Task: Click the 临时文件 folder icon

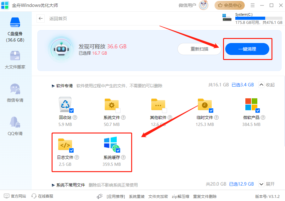Action: coord(205,105)
